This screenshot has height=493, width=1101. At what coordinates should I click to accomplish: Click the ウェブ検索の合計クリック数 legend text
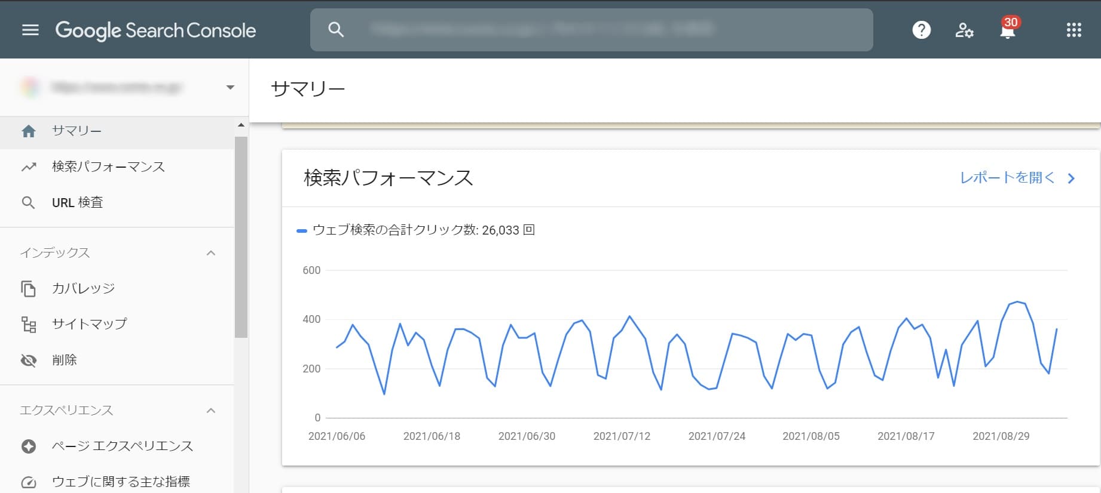[424, 230]
